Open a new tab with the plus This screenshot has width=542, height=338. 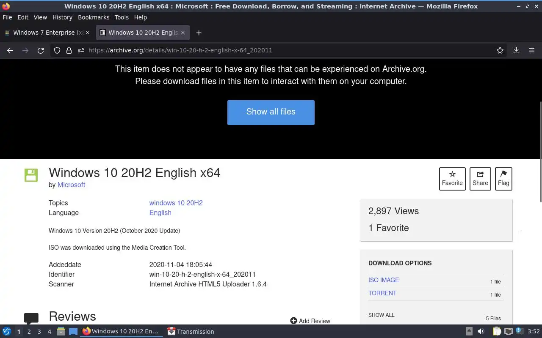[199, 33]
